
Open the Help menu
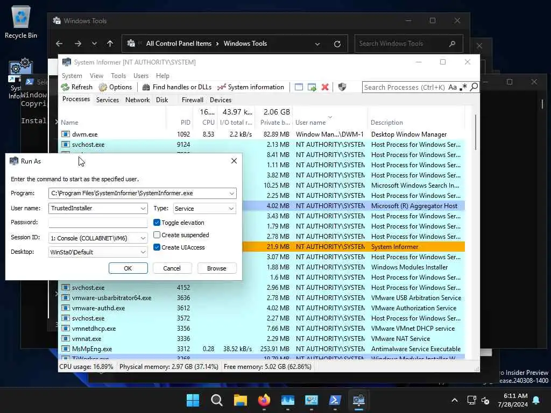click(163, 75)
